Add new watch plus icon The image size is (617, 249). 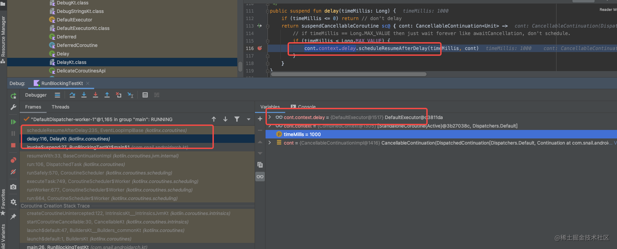260,119
